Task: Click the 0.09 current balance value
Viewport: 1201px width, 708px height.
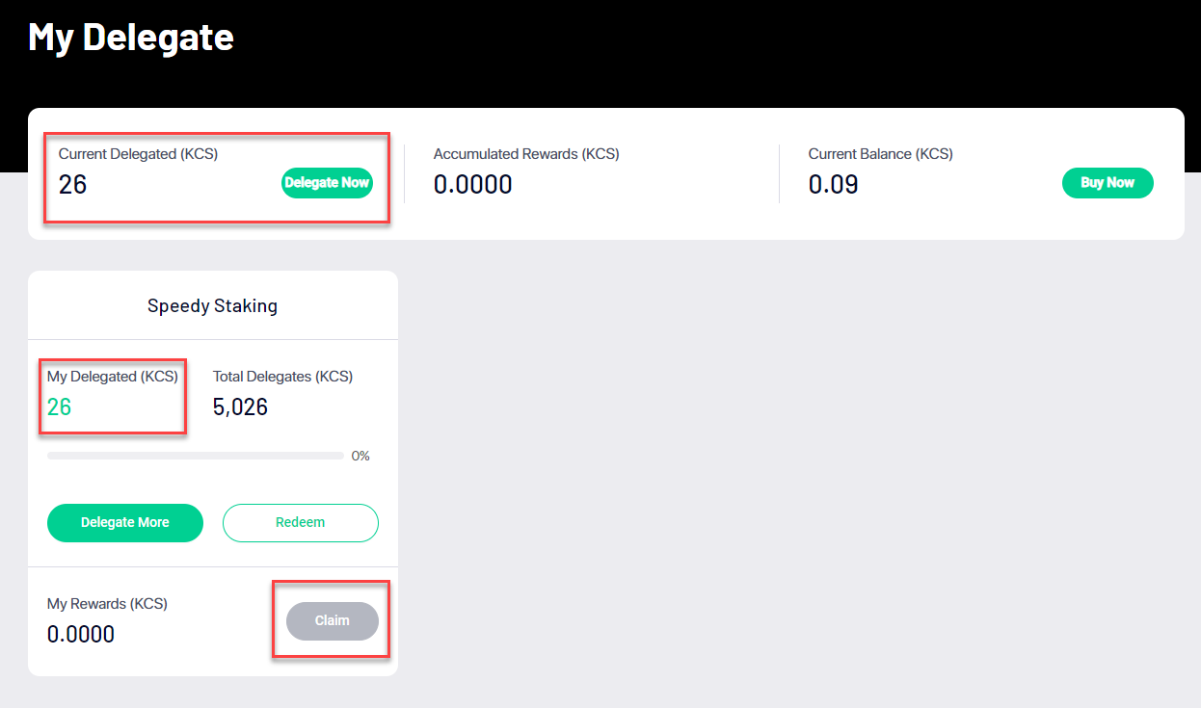Action: click(833, 185)
